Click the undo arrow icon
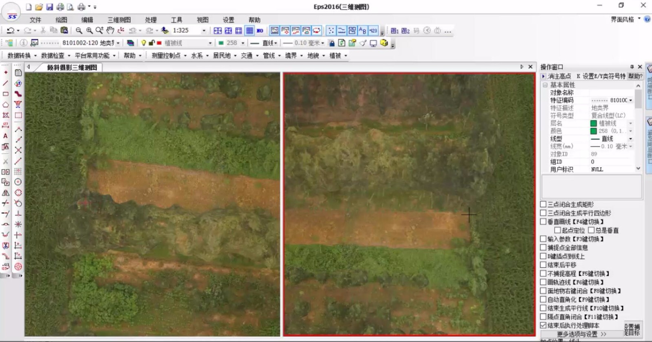 tap(11, 31)
